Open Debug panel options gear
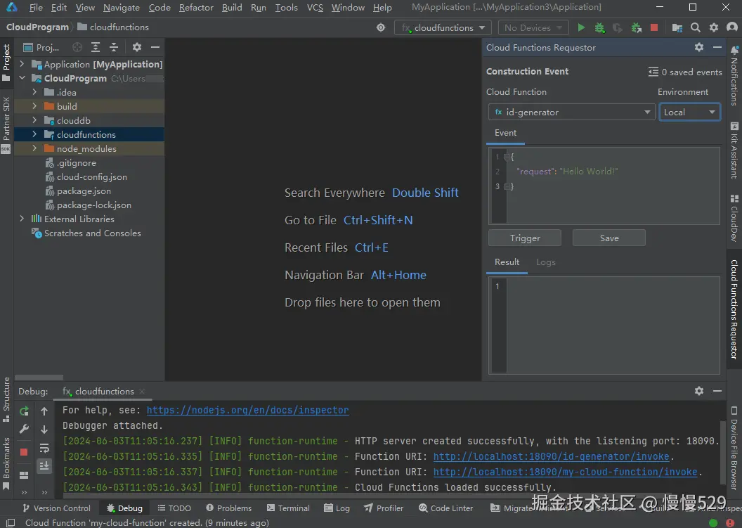Image resolution: width=742 pixels, height=528 pixels. 699,391
